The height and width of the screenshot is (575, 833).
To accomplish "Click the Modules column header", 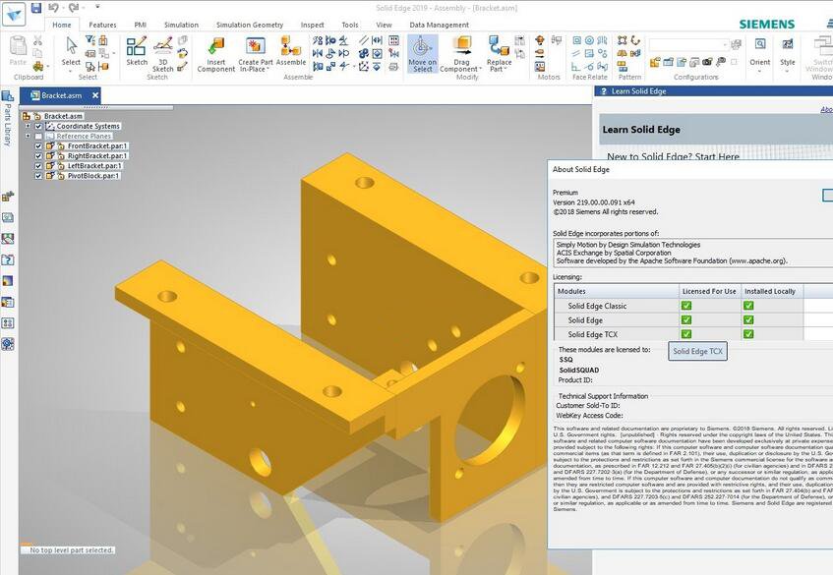I will pyautogui.click(x=617, y=291).
